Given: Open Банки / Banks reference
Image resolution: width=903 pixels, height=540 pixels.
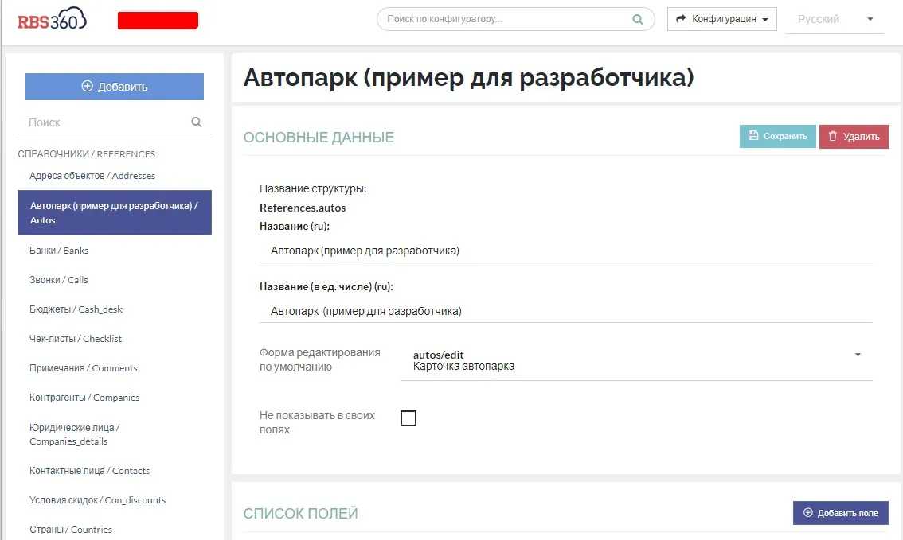Looking at the screenshot, I should pyautogui.click(x=59, y=251).
